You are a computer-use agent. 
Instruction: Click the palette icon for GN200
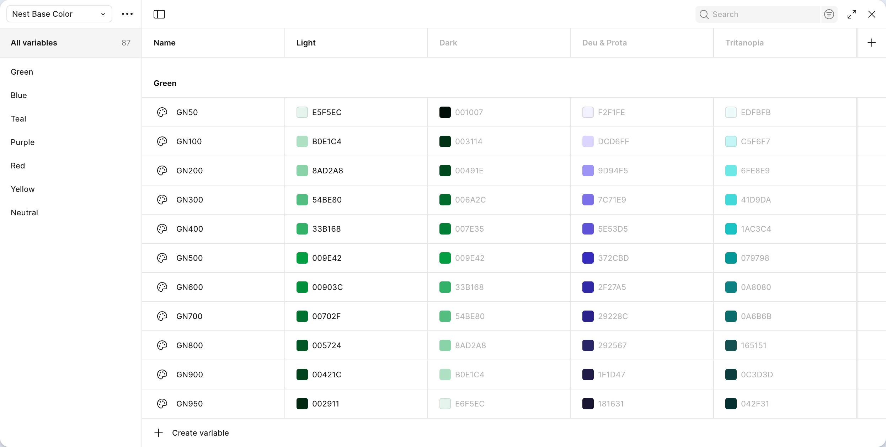pos(162,171)
